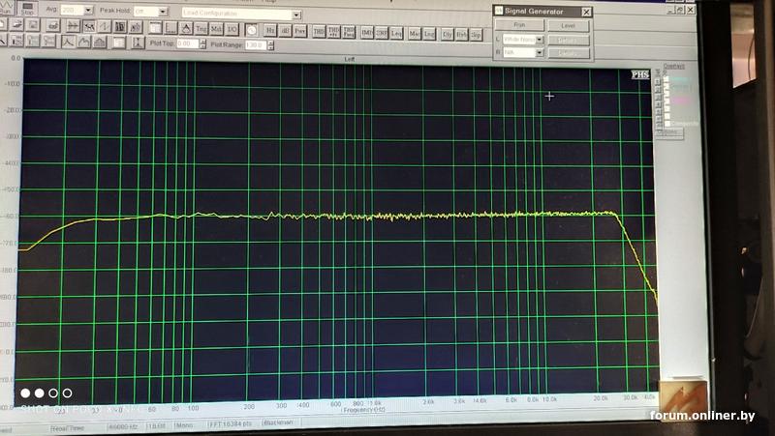The height and width of the screenshot is (436, 775).
Task: Click Level in the Signal Generator window
Action: tap(569, 26)
